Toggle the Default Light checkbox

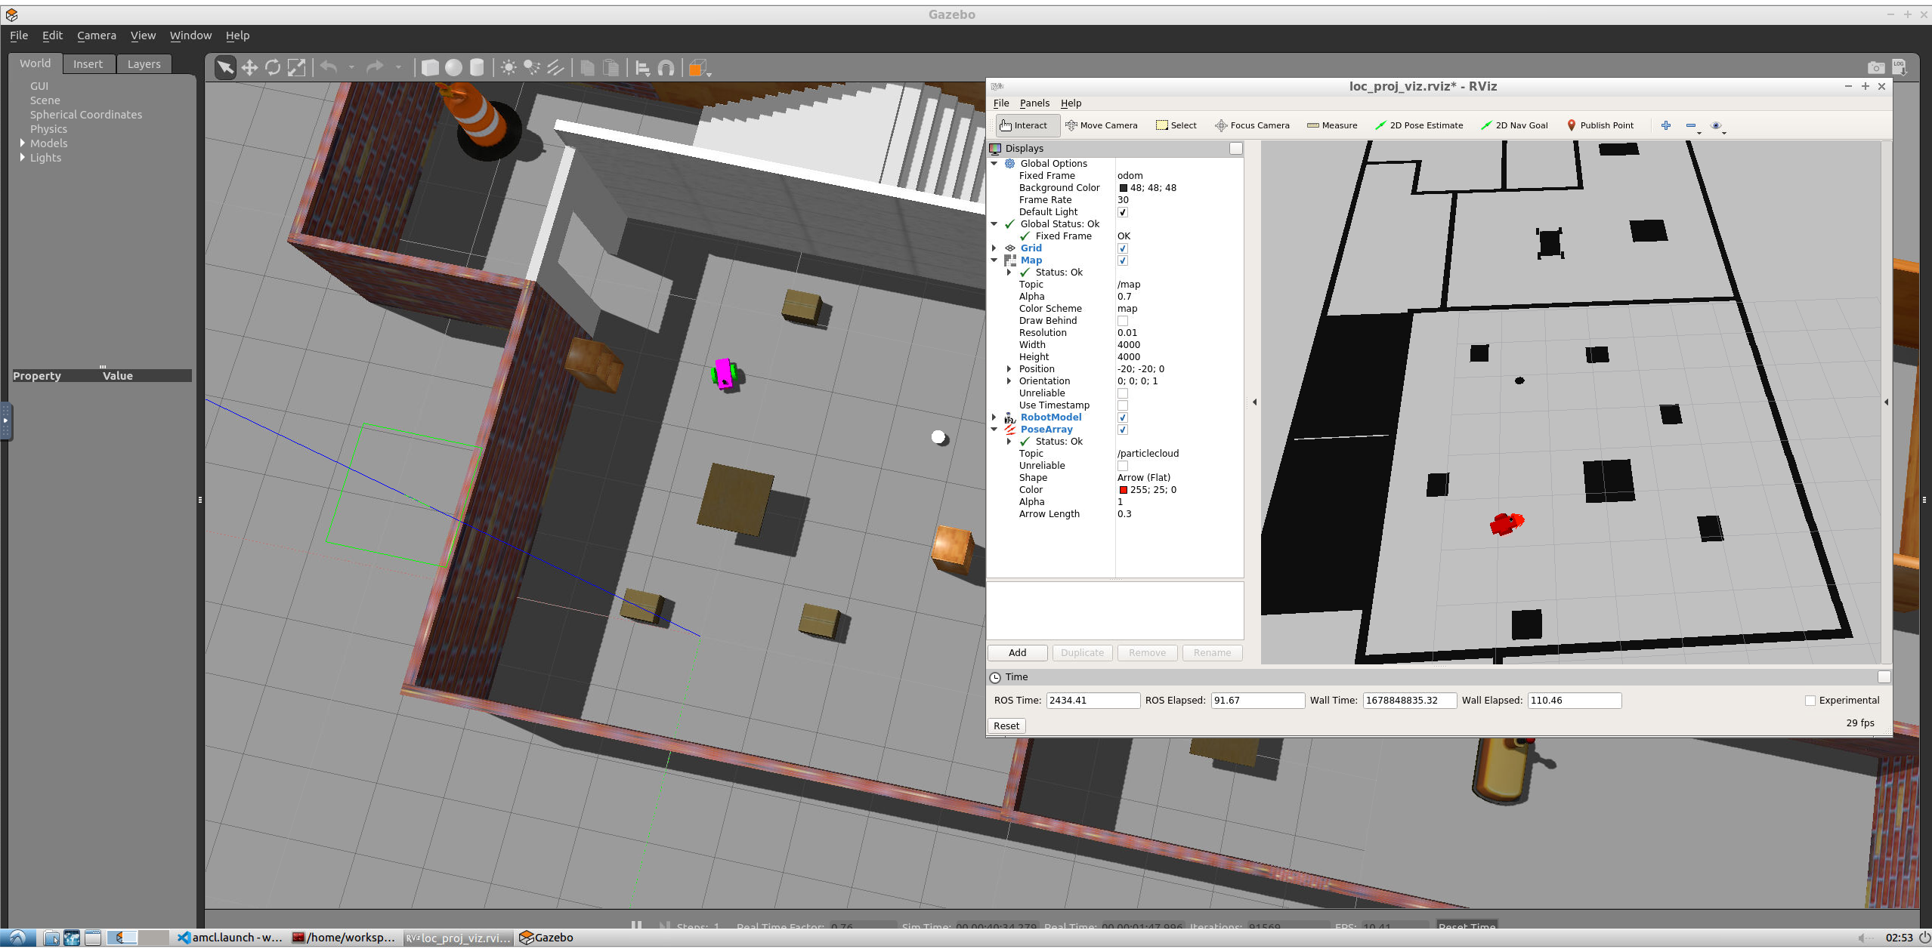1123,212
